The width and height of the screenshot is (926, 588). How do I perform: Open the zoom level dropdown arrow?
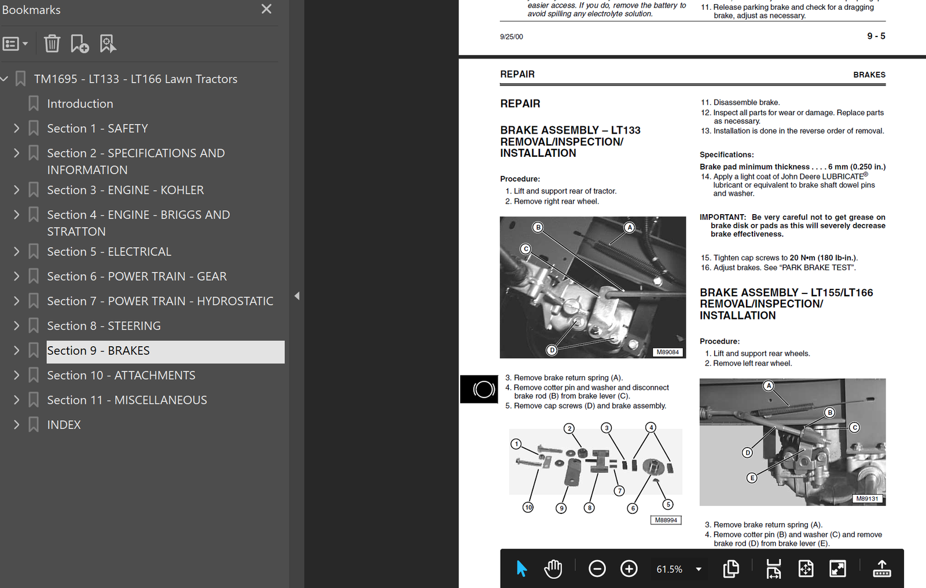coord(699,569)
